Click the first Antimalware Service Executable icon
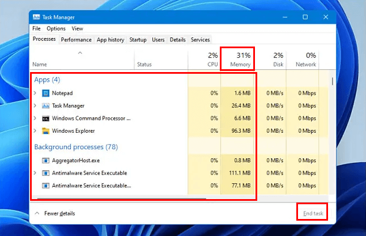Viewport: 366px width, 236px height. 46,173
